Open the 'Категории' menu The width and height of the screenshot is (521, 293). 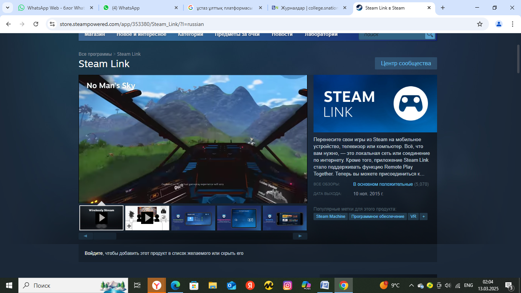[190, 34]
